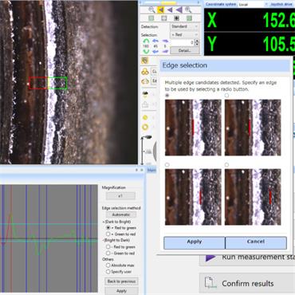
Task: Select first edge candidate radio button
Action: 167,95
